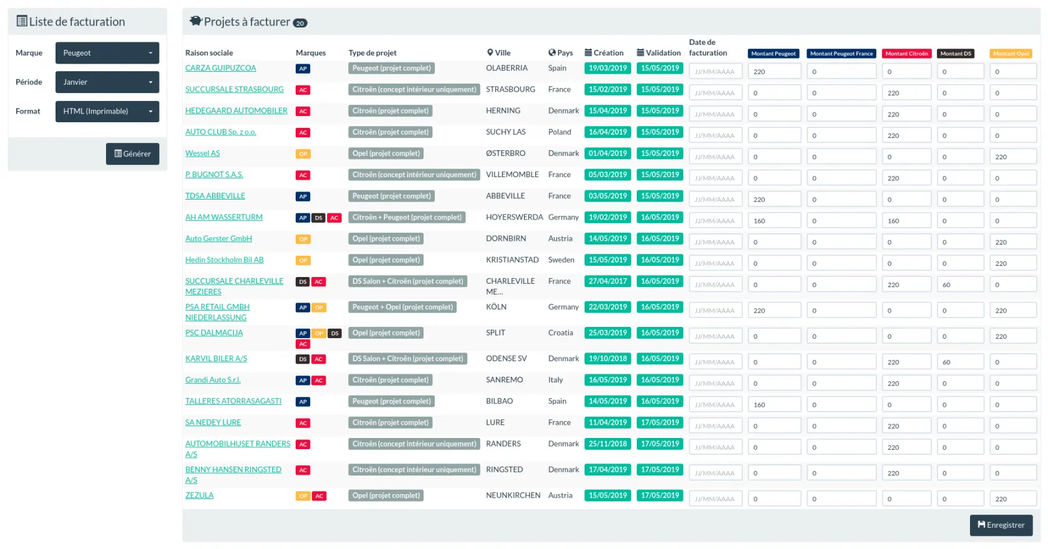Click the Montant Peugeot column label
Screen dimensions: 1048x549
[773, 54]
